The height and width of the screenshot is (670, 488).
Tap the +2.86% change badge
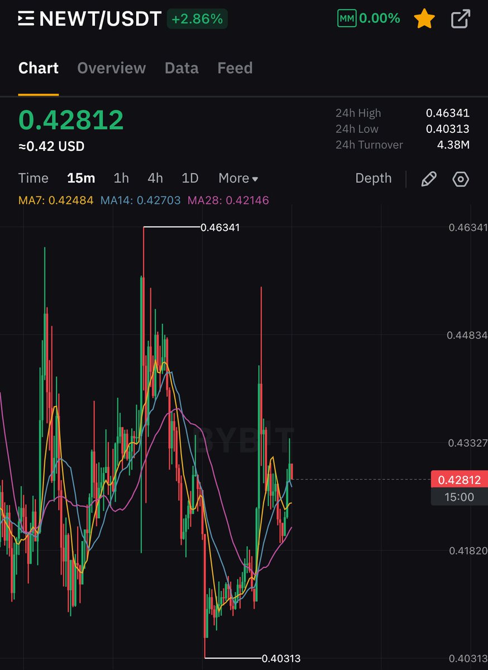(197, 19)
